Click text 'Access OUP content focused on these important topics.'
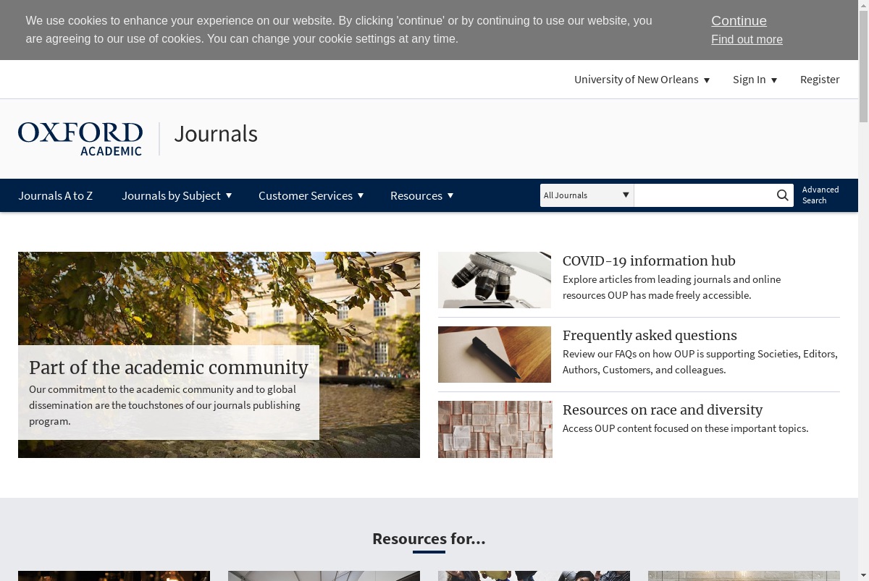 [685, 428]
